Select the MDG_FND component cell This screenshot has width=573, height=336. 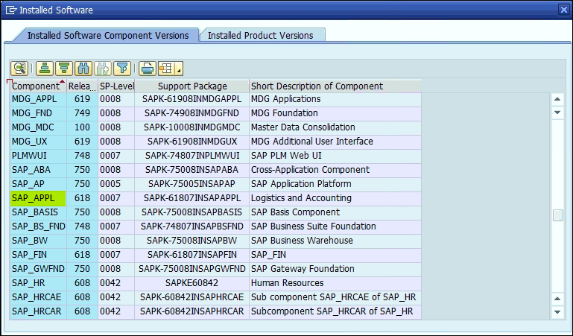(x=38, y=113)
